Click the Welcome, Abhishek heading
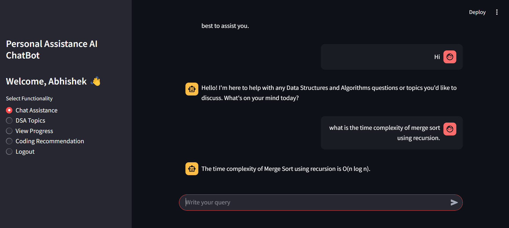Image resolution: width=509 pixels, height=228 pixels. (x=46, y=81)
